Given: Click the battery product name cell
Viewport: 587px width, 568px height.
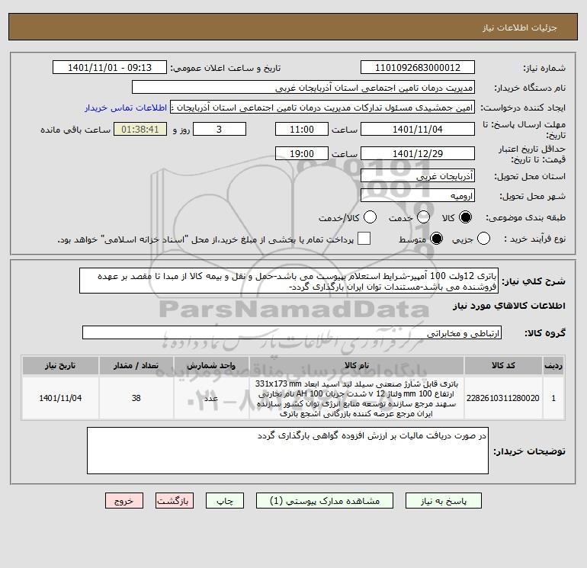Looking at the screenshot, I should [x=357, y=398].
